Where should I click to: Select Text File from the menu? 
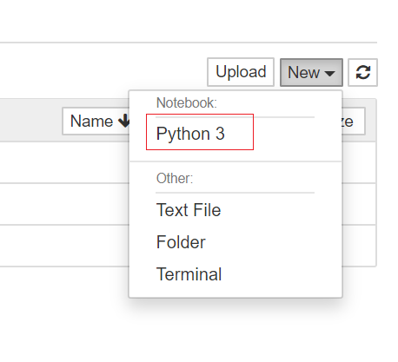tap(189, 210)
